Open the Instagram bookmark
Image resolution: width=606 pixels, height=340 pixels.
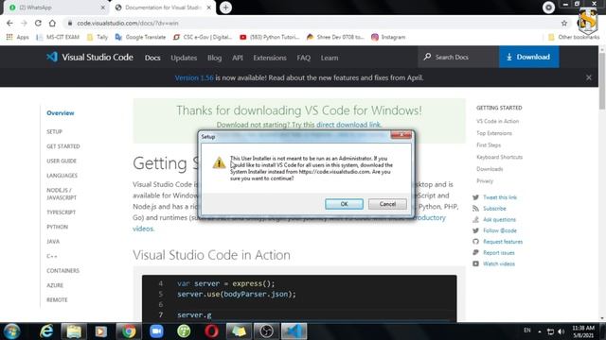tap(388, 37)
